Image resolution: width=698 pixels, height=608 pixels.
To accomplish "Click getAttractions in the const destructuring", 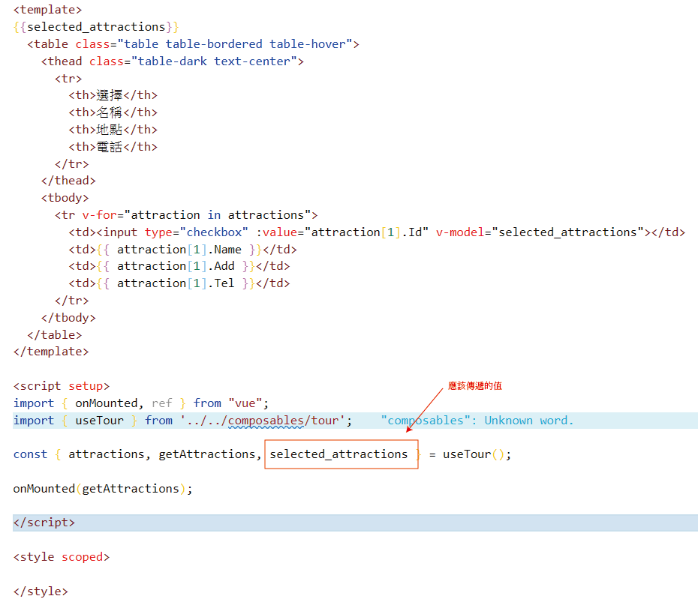I will [x=207, y=454].
